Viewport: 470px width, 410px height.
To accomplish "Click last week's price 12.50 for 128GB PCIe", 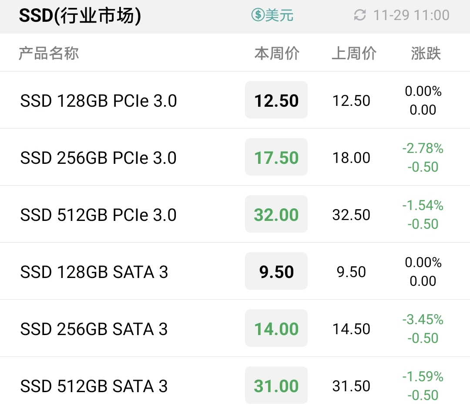I will [x=351, y=101].
